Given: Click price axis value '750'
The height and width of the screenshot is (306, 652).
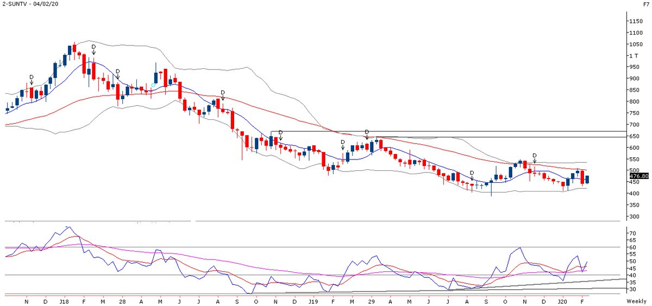Looking at the screenshot, I should coord(634,113).
